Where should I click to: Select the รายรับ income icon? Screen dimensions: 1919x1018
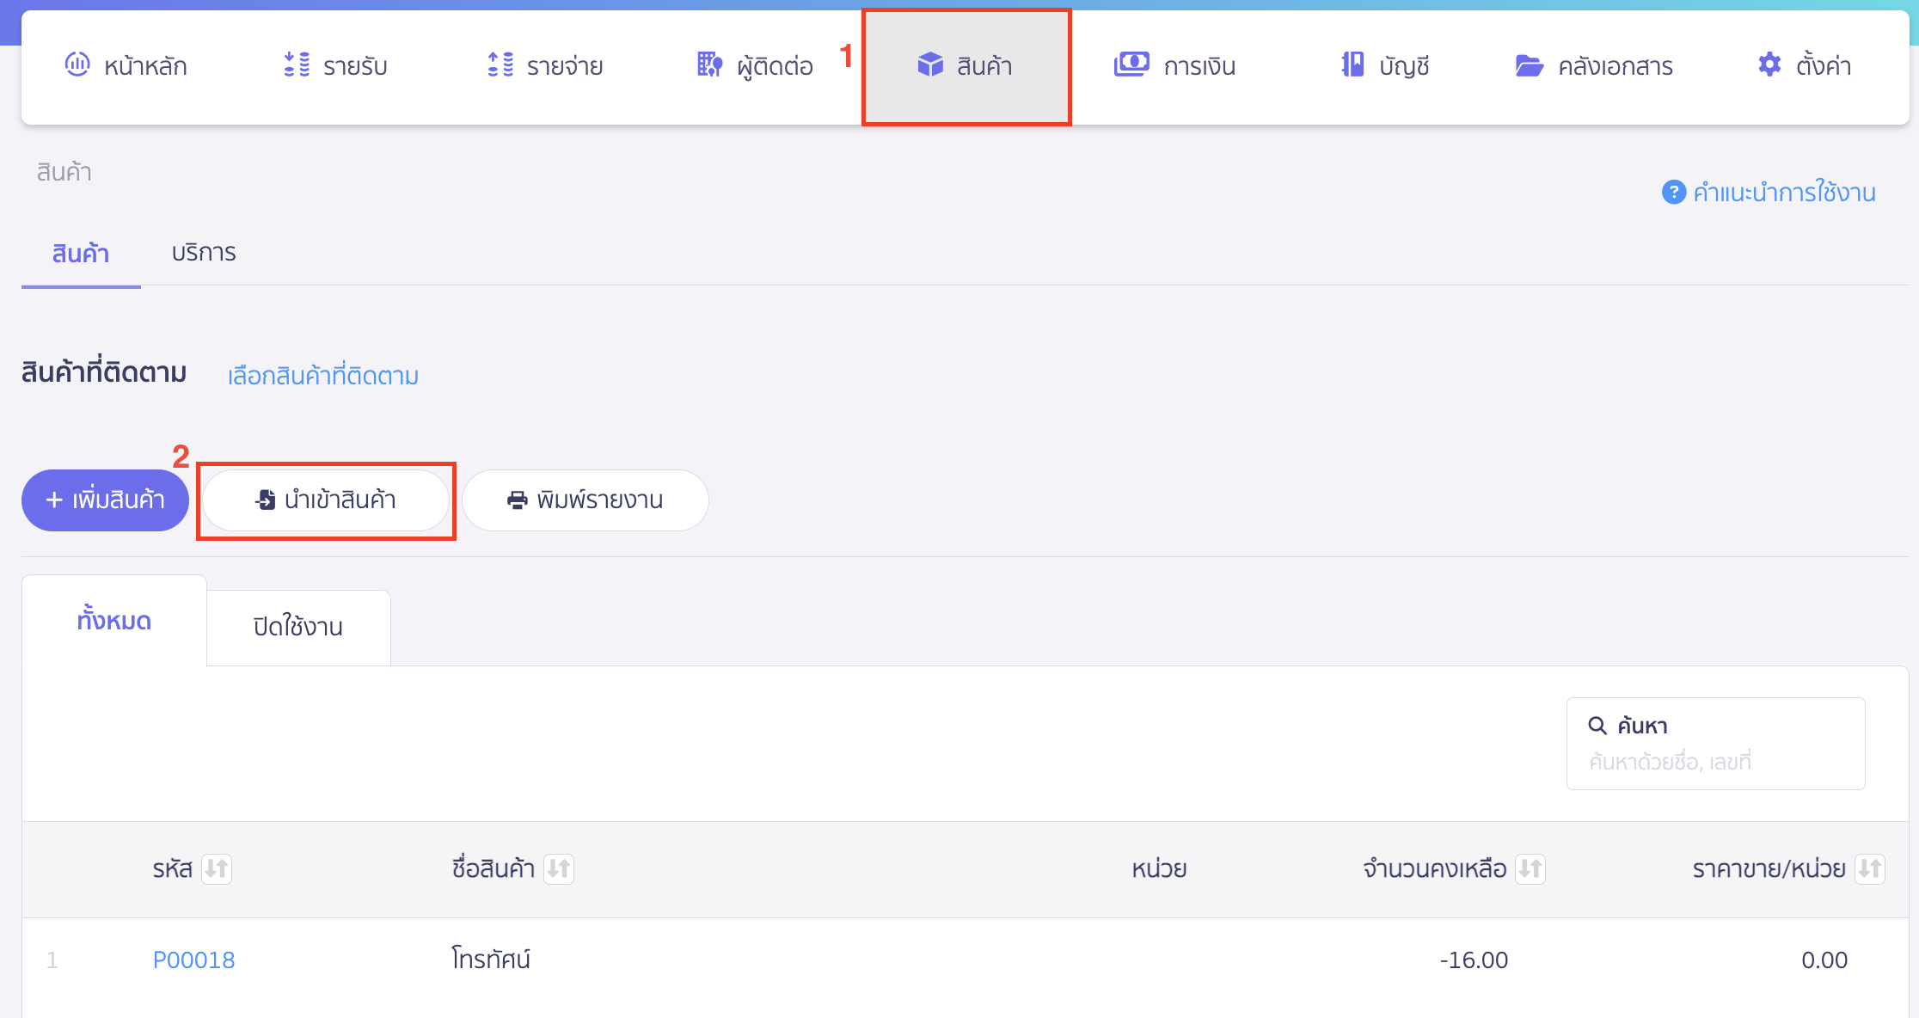tap(296, 64)
